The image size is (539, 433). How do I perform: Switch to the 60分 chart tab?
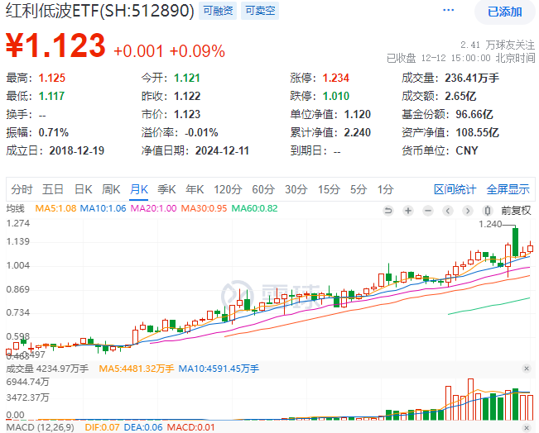(263, 189)
